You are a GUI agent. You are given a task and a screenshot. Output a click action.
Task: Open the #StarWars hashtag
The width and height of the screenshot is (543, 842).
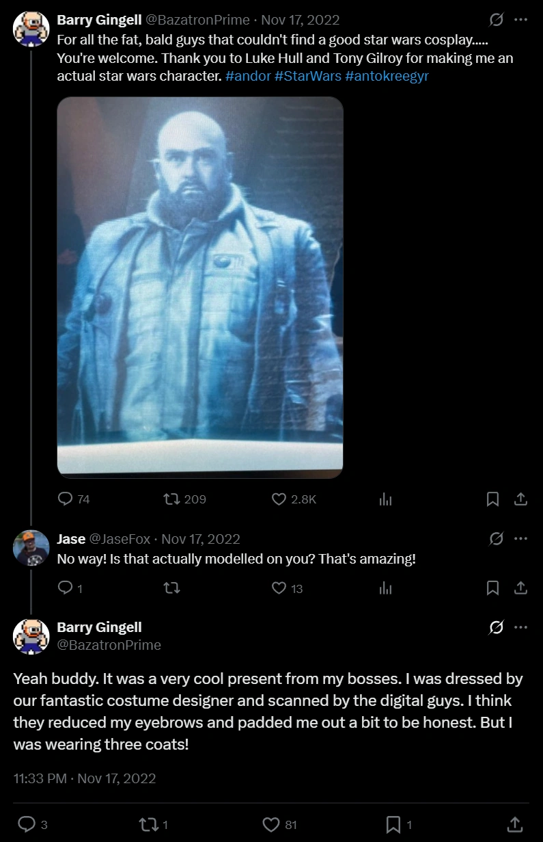[308, 77]
